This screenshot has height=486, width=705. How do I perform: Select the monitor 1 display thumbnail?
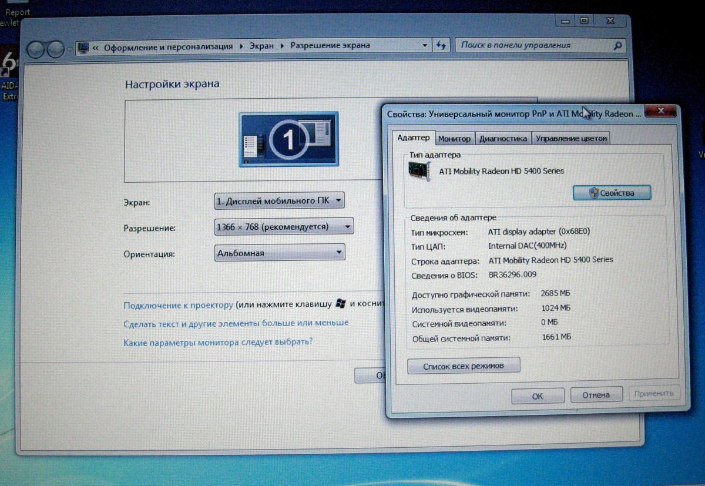pos(288,138)
